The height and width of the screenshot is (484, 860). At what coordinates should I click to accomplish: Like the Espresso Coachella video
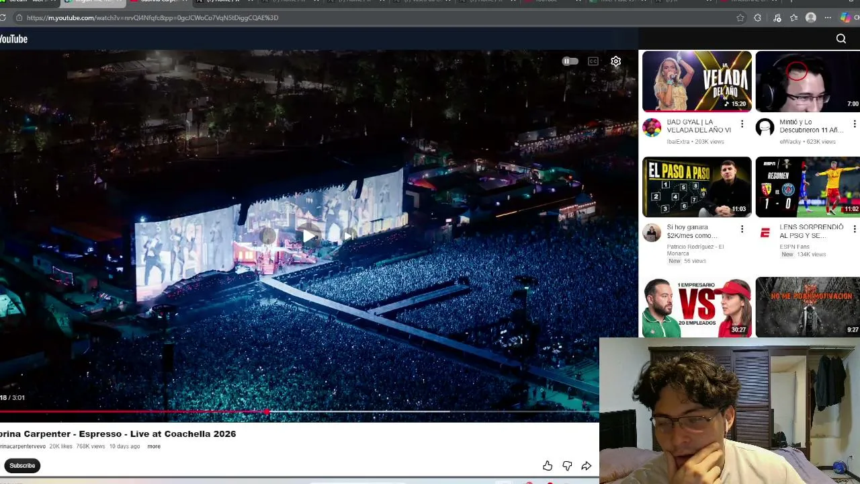tap(548, 466)
